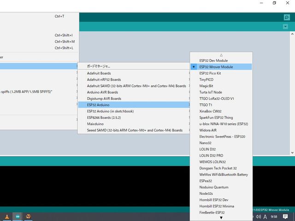Select Hornbill ESP32 Dev board
The image size is (295, 221).
pos(221,200)
